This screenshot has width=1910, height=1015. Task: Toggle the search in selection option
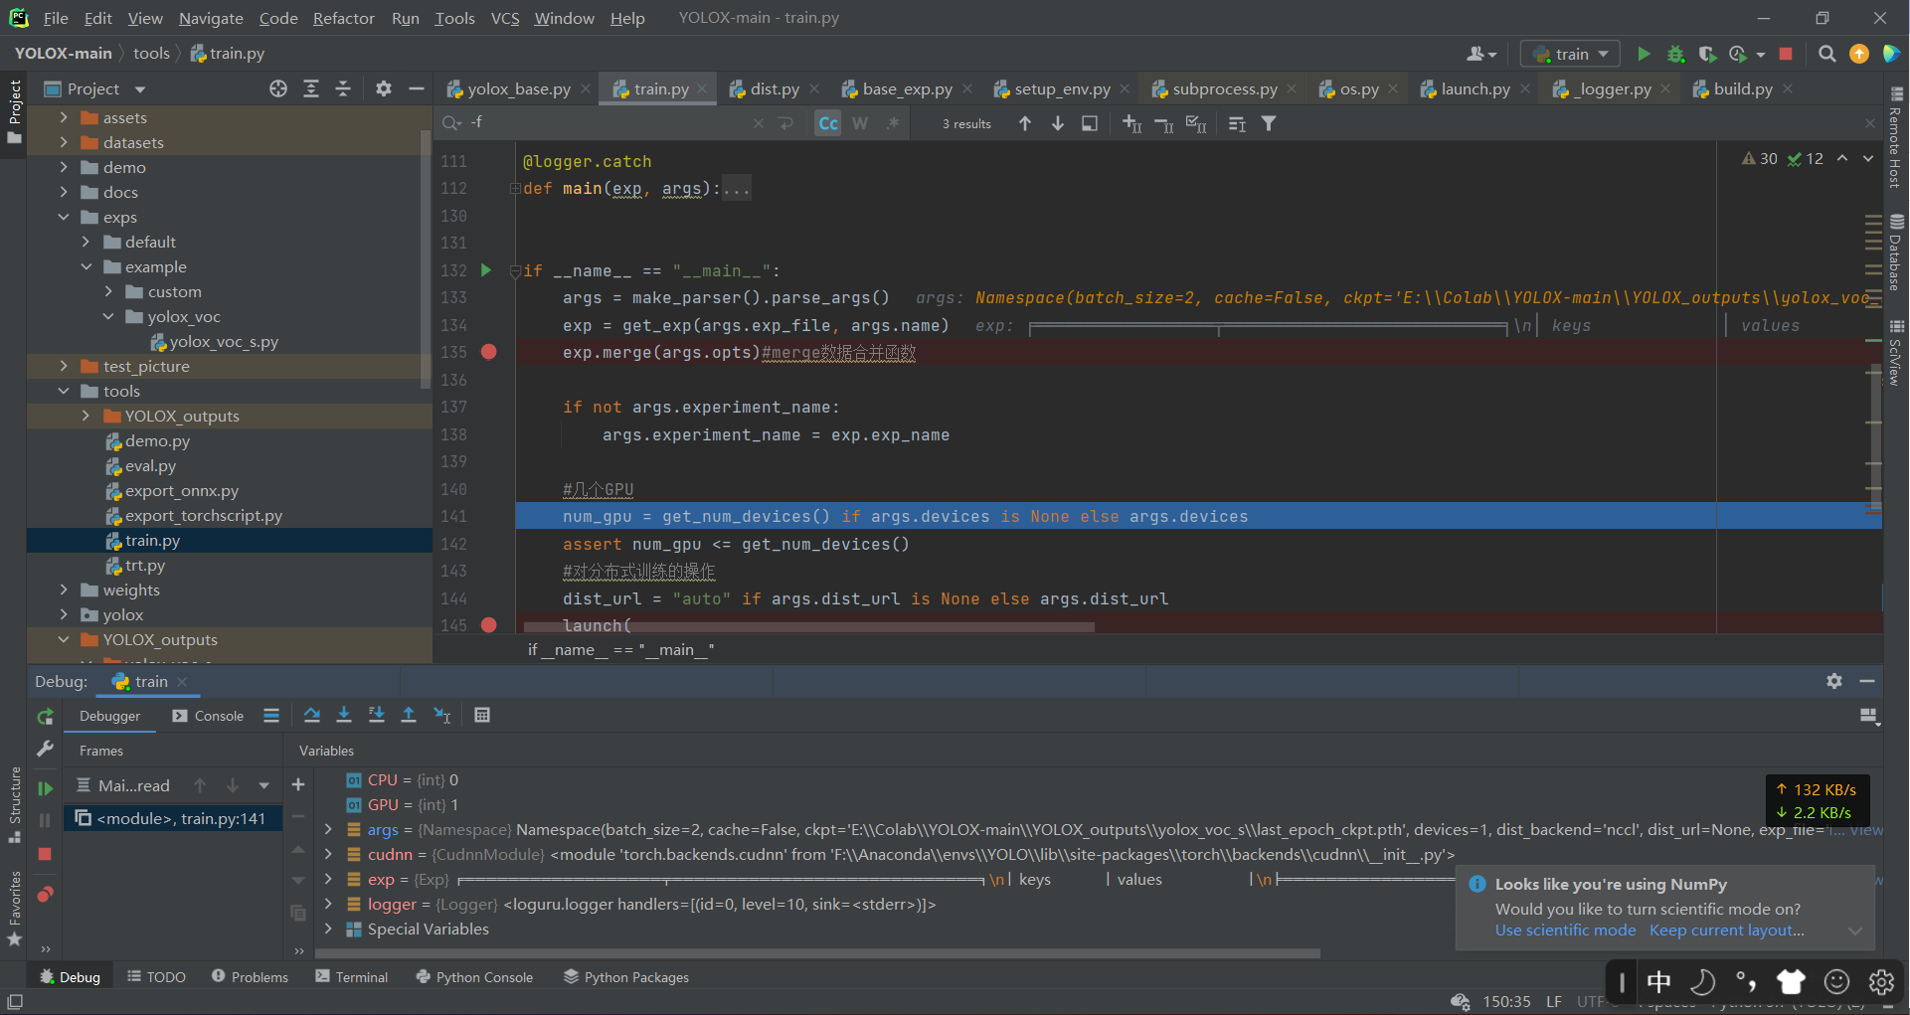point(1090,123)
